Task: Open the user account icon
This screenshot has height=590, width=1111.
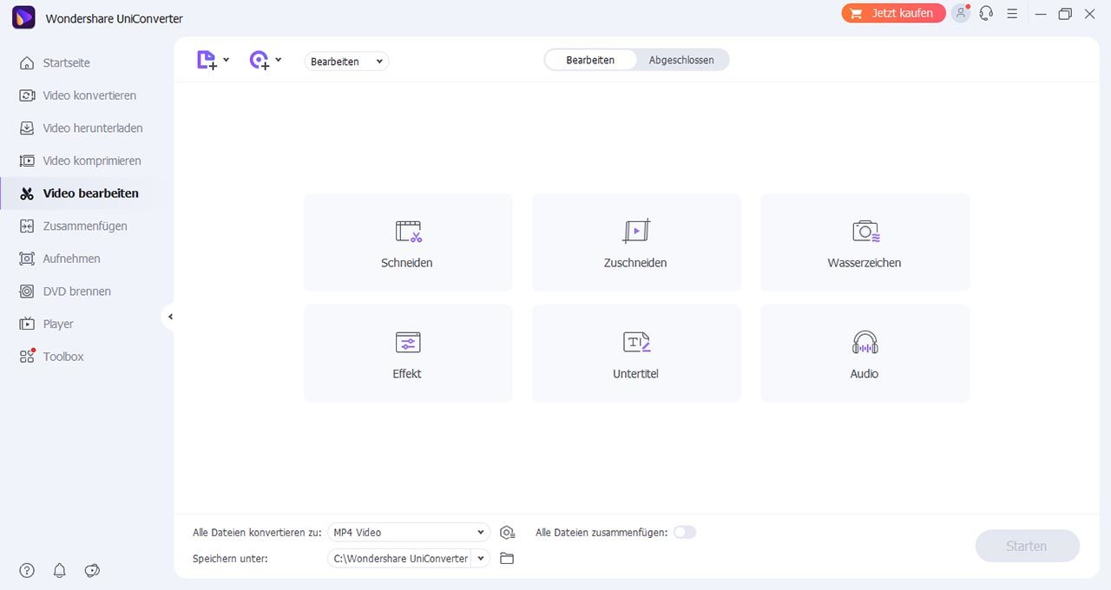Action: coord(961,14)
